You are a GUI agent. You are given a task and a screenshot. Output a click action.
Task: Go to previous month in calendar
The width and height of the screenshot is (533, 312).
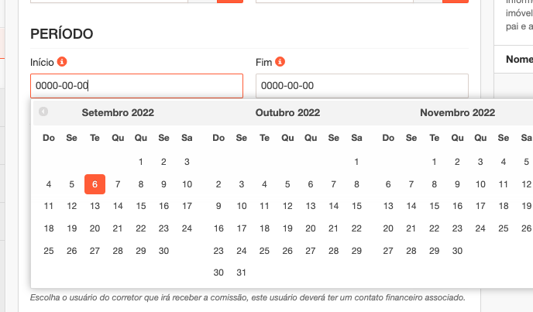(x=43, y=112)
